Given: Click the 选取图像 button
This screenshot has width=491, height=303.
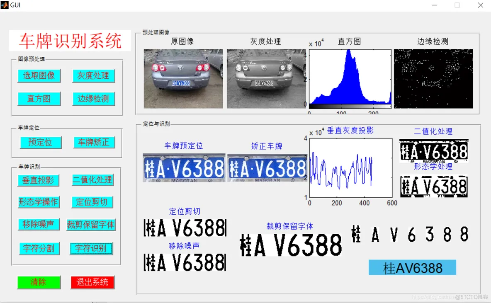Looking at the screenshot, I should point(39,76).
